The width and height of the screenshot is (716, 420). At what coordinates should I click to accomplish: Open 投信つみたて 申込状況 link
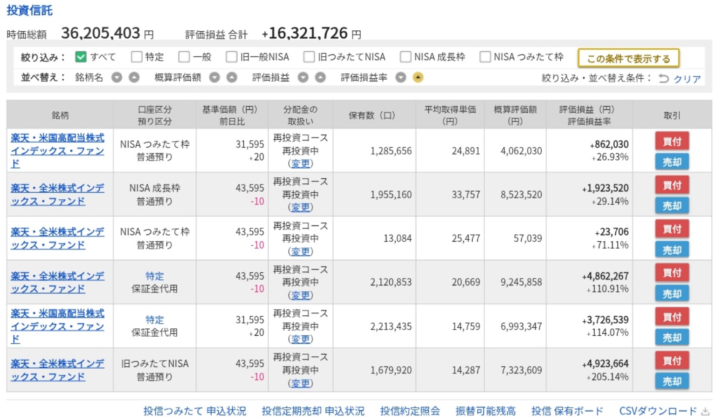pyautogui.click(x=194, y=411)
